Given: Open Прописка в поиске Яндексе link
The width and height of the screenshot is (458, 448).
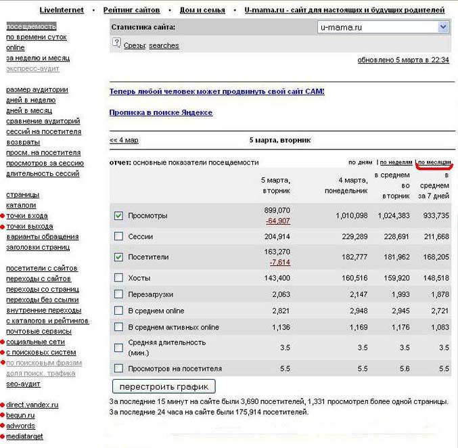Looking at the screenshot, I should pyautogui.click(x=161, y=112).
